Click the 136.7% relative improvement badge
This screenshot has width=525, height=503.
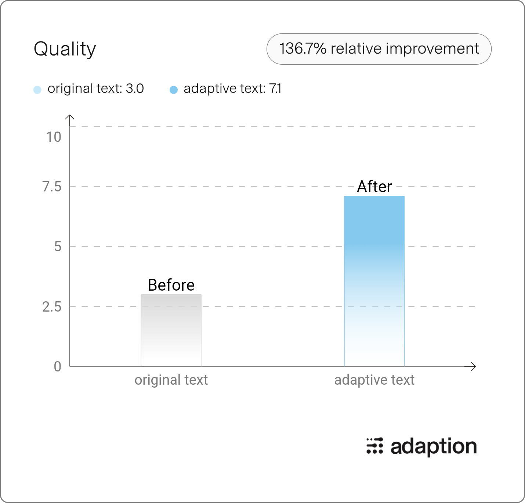point(379,49)
